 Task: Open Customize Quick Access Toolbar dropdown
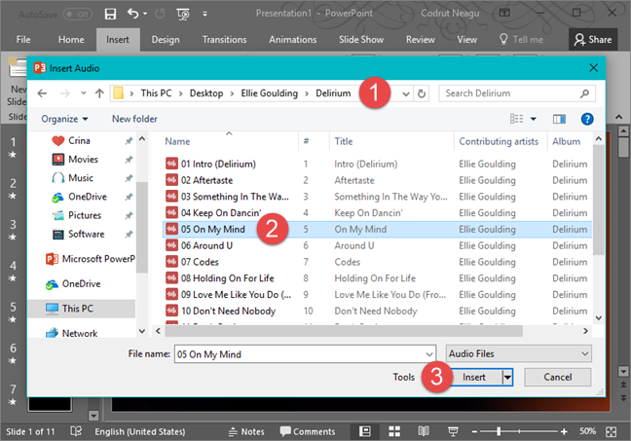click(x=204, y=14)
